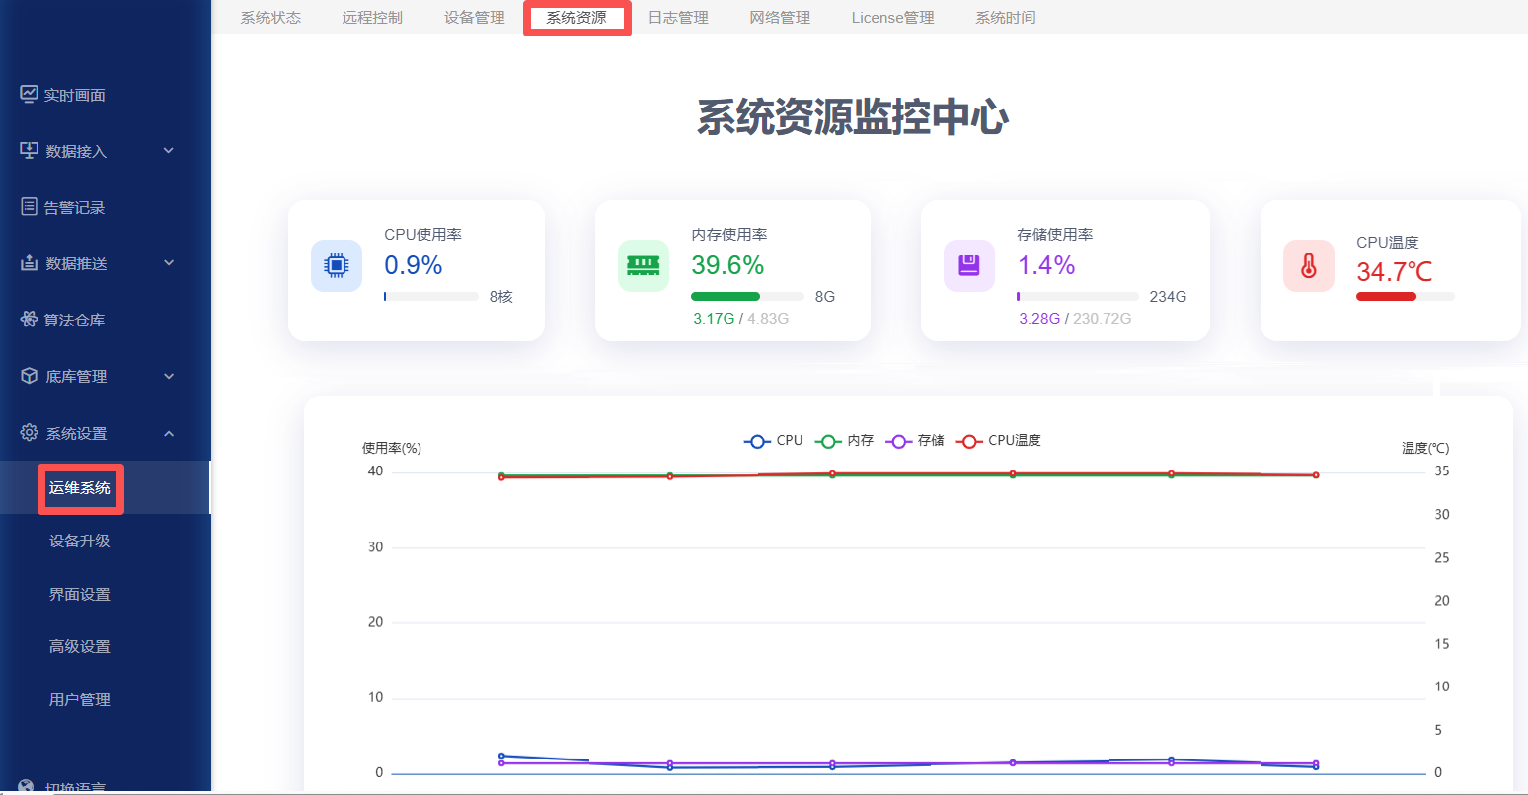The width and height of the screenshot is (1528, 795).
Task: Click the green memory module icon
Action: [x=643, y=266]
